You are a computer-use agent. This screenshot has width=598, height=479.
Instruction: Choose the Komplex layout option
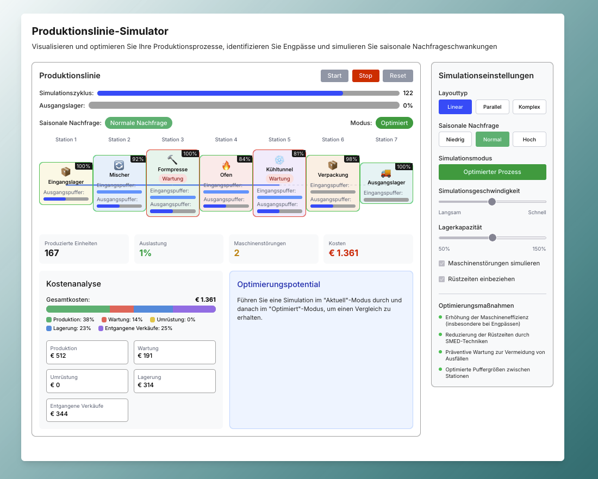(529, 107)
